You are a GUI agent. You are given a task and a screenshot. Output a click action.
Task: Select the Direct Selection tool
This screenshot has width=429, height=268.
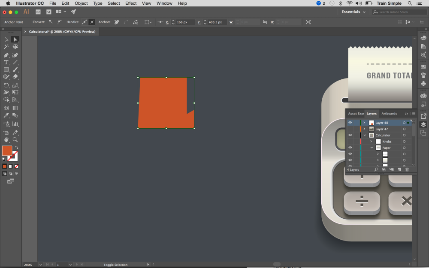tap(15, 39)
